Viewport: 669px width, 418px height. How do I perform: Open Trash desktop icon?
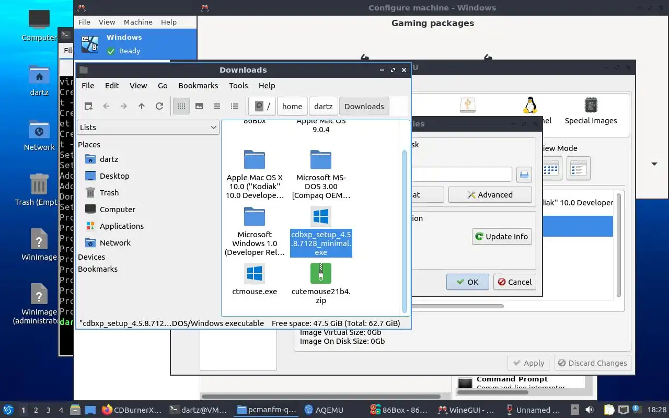coord(39,190)
